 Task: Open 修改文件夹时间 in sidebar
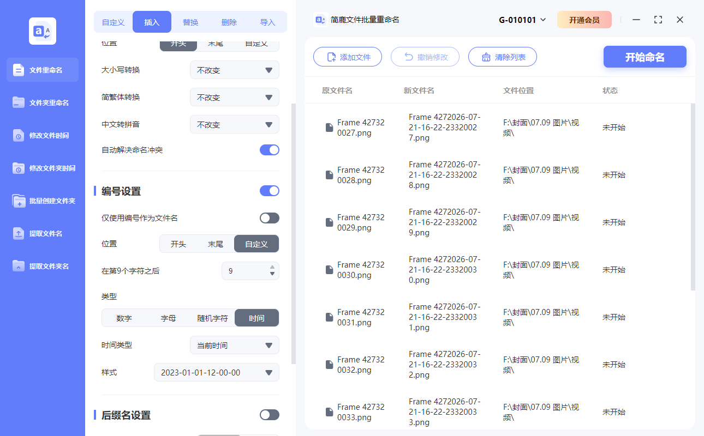pyautogui.click(x=43, y=168)
